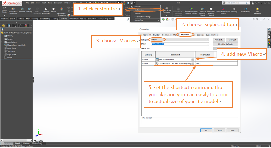Select Front Plane in the feature tree
This screenshot has width=271, height=148.
tap(11, 48)
